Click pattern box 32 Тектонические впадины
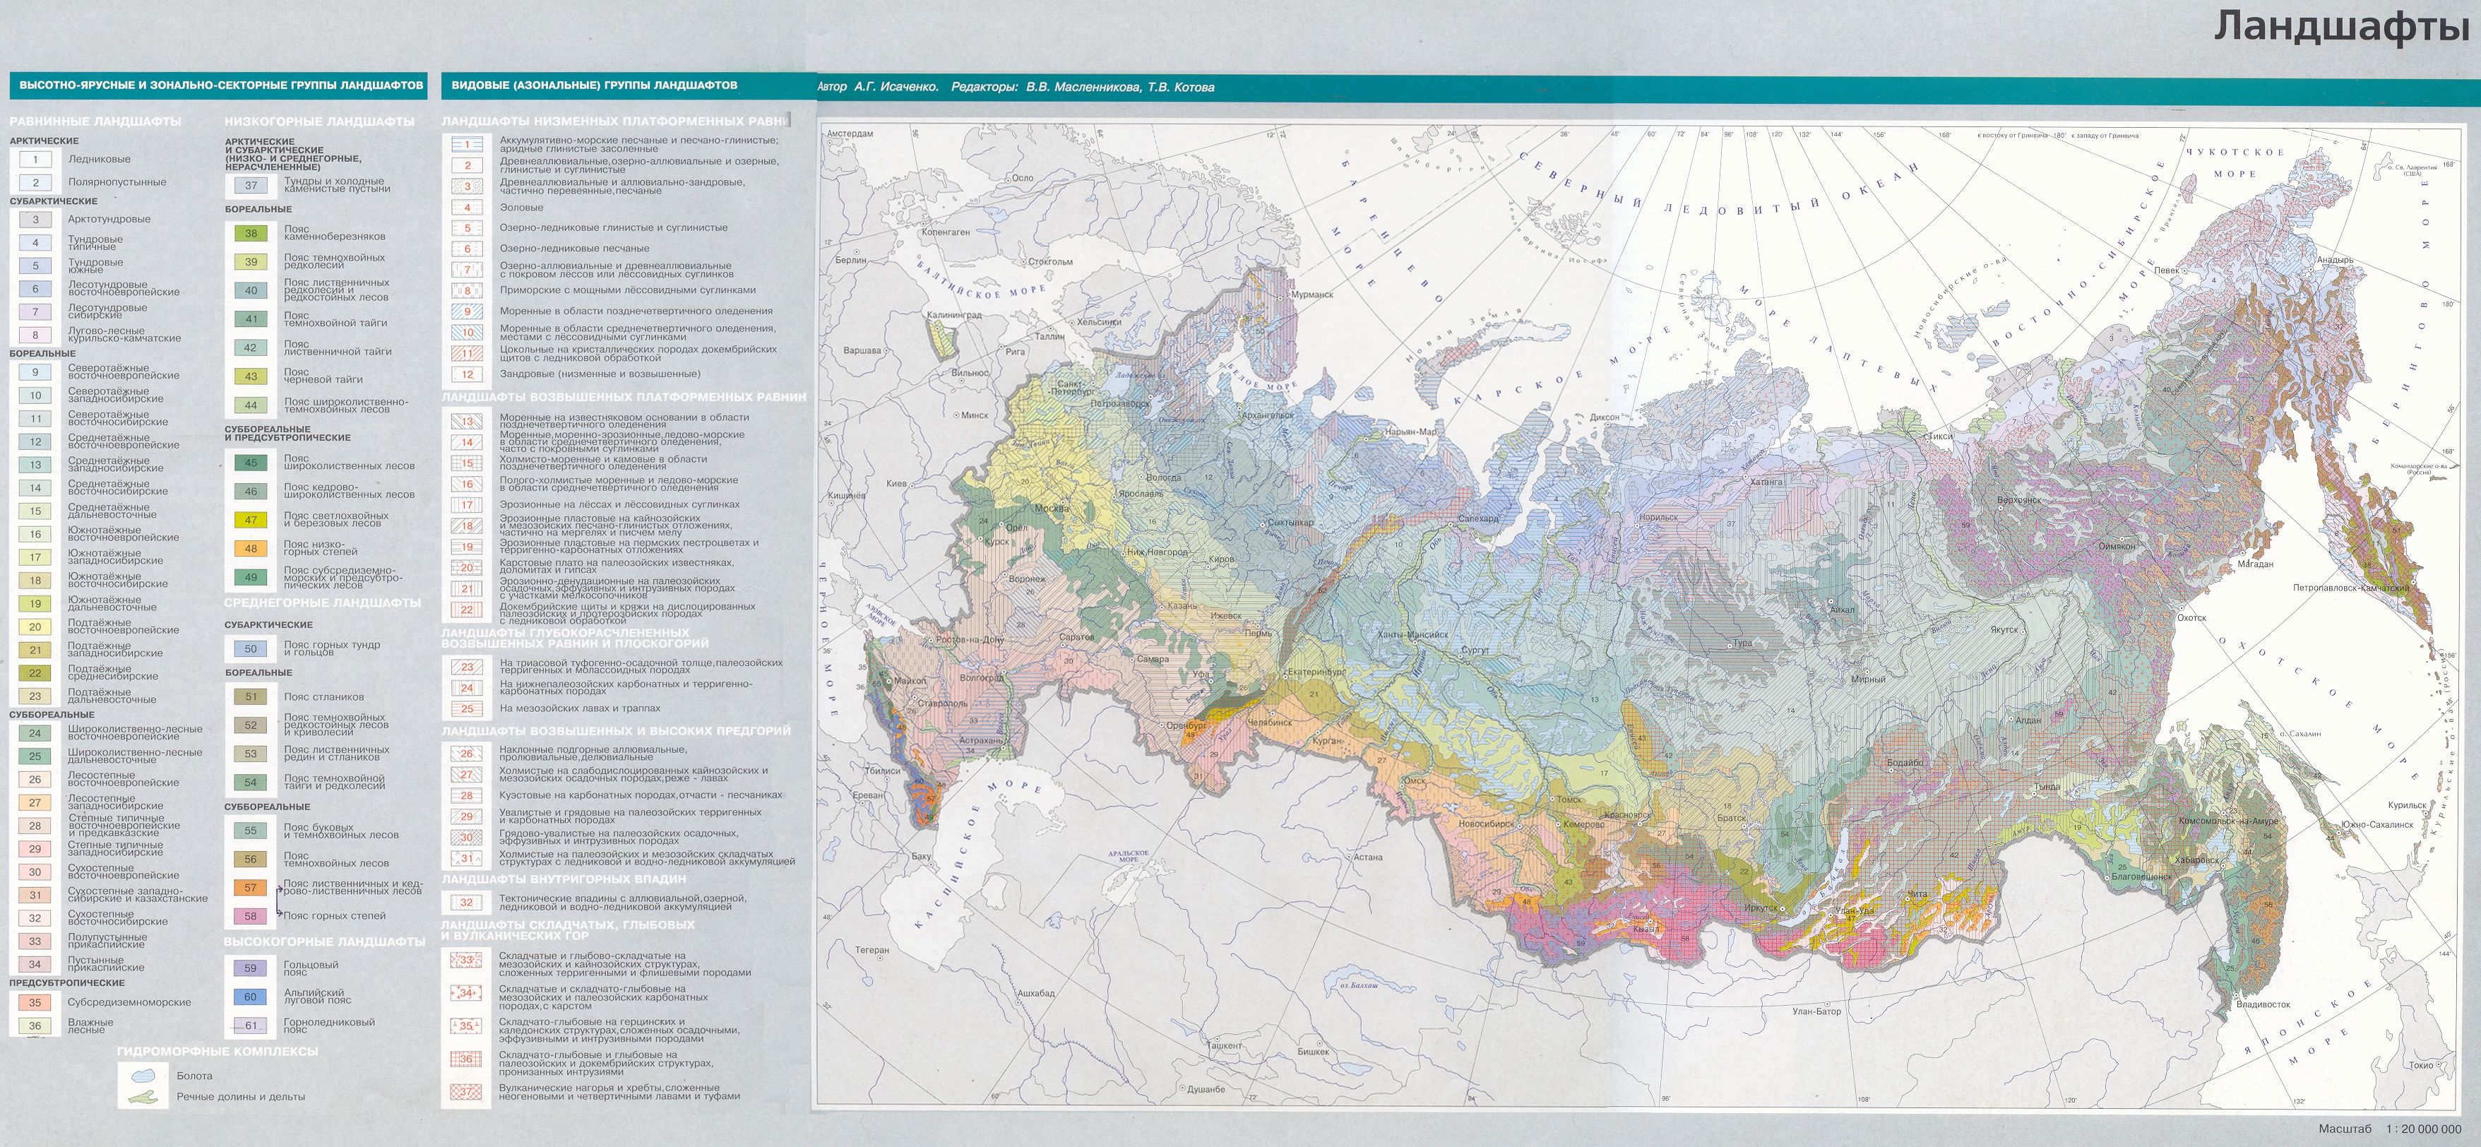Screen dimensions: 2481x1147 pyautogui.click(x=467, y=903)
